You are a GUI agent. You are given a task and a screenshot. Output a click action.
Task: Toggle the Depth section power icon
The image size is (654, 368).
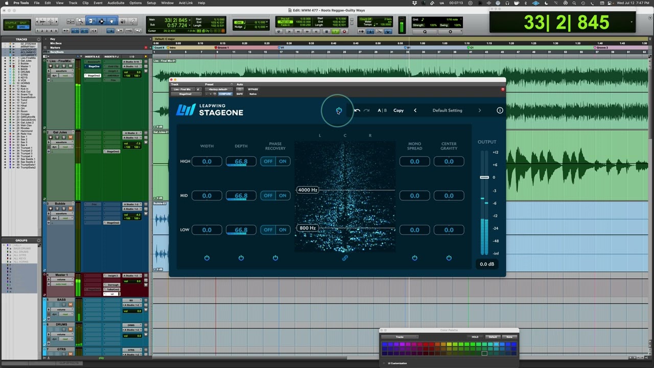point(241,258)
